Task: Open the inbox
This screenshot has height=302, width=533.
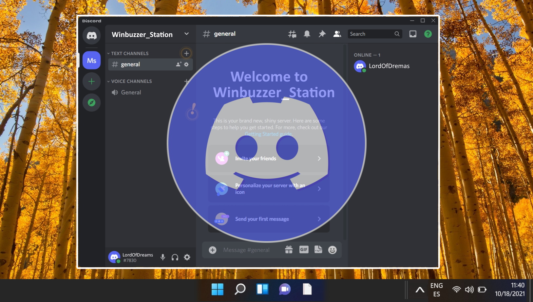Action: pyautogui.click(x=413, y=34)
